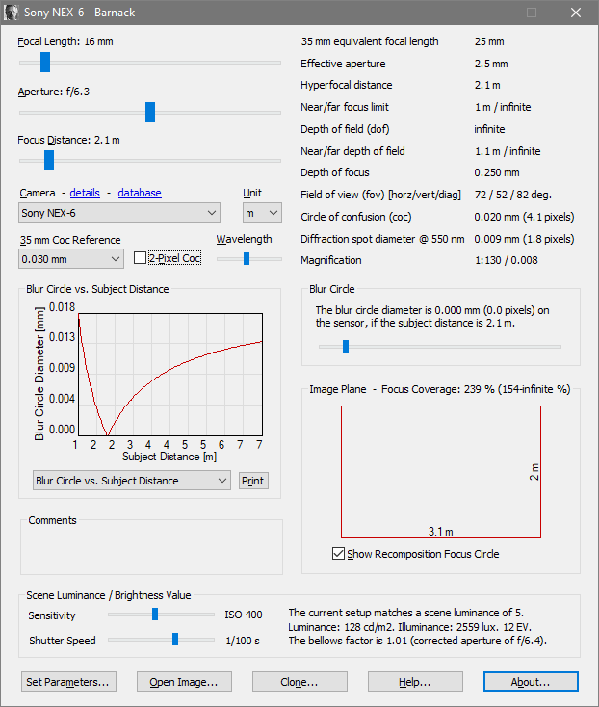
Task: Uncheck Show Recomposition Focus Circle
Action: [338, 554]
